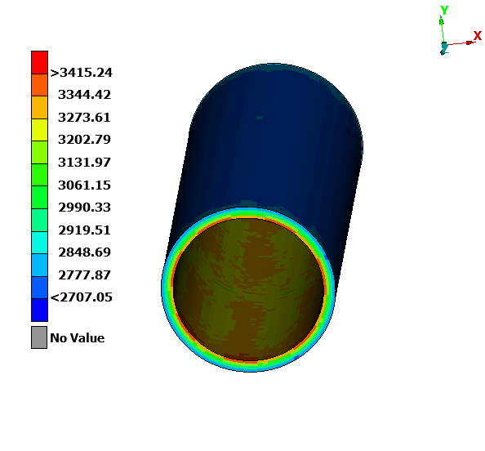Click the green Y axis label in triad

(444, 11)
